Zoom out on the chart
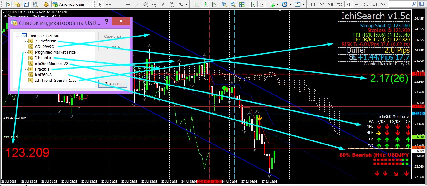 point(233,4)
